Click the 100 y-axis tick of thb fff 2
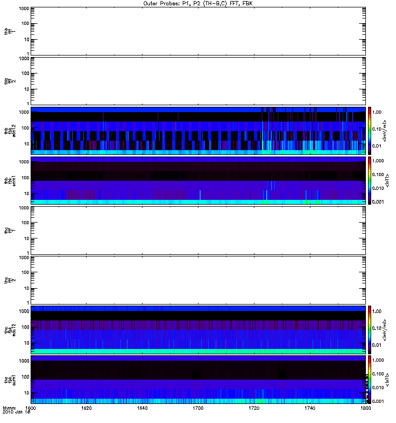 (25, 73)
